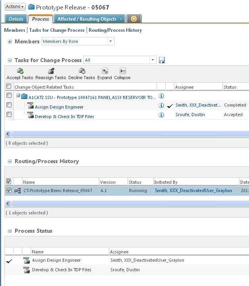Collapse the Routing/Process History section
Screen dimensions: 249x286
(10, 161)
